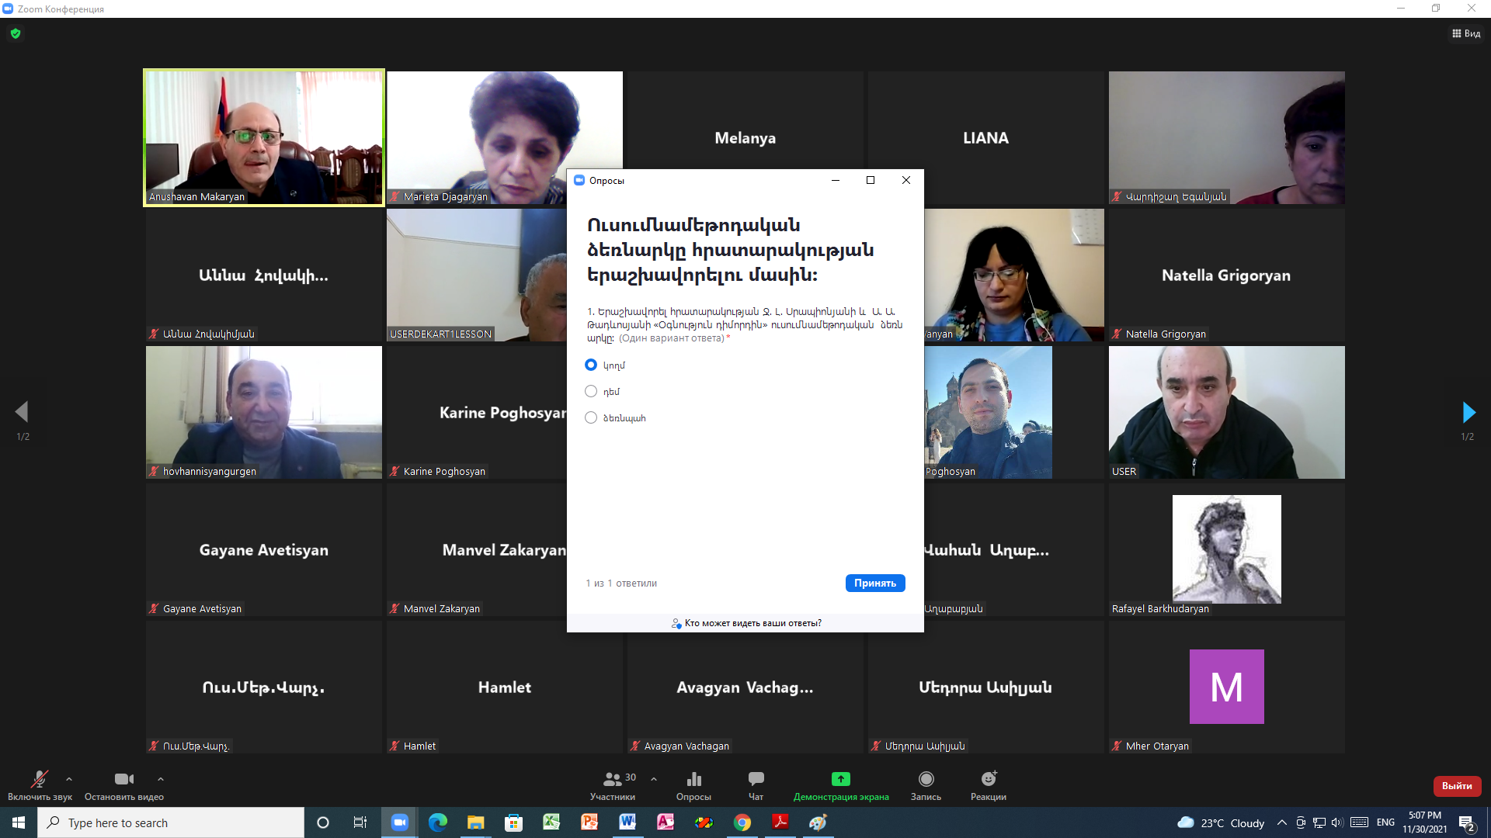This screenshot has height=838, width=1491.
Task: Open Windows Start menu
Action: [x=19, y=822]
